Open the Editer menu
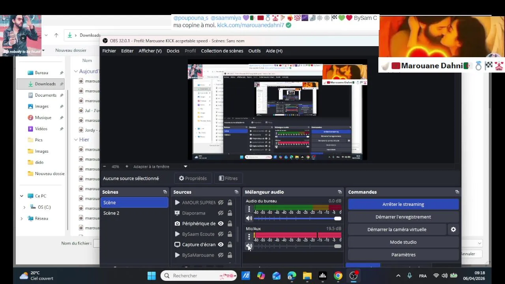Viewport: 505px width, 284px height. [x=127, y=51]
